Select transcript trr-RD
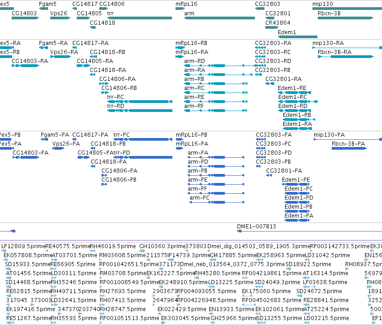Image resolution: width=382 pixels, height=325 pixels. coord(140,111)
